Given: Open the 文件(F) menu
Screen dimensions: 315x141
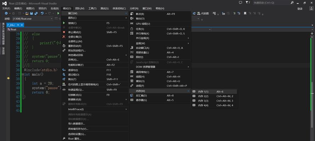Looking at the screenshot, I should tap(6, 8).
